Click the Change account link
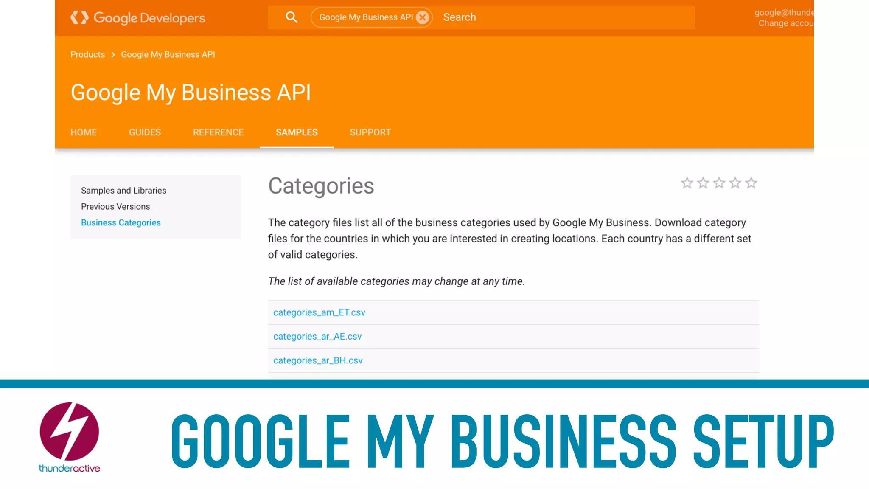The height and width of the screenshot is (489, 869). pyautogui.click(x=786, y=23)
